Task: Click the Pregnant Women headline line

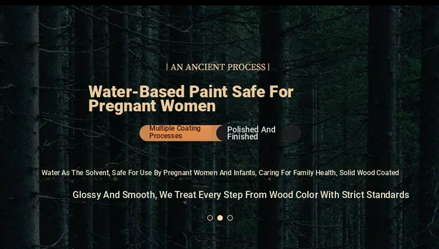Action: tap(152, 106)
